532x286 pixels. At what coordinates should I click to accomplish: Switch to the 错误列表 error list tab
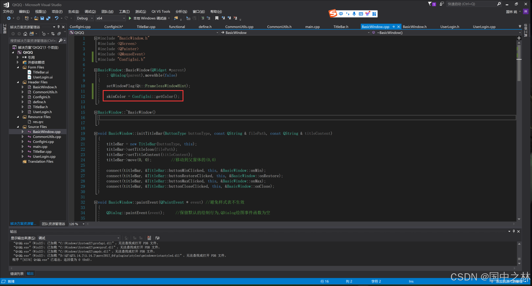pyautogui.click(x=17, y=274)
